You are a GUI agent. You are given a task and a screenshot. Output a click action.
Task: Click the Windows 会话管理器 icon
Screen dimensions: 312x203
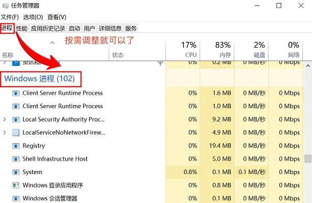(x=16, y=198)
